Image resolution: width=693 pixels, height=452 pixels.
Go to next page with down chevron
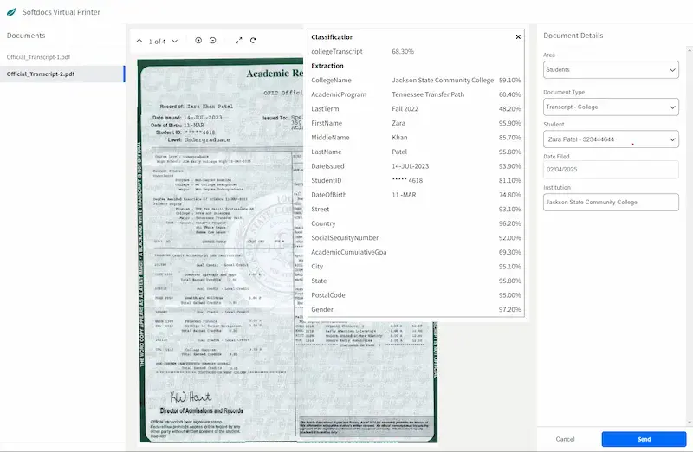[x=175, y=41]
